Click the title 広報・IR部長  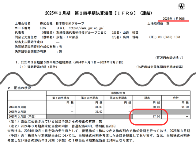67,37
